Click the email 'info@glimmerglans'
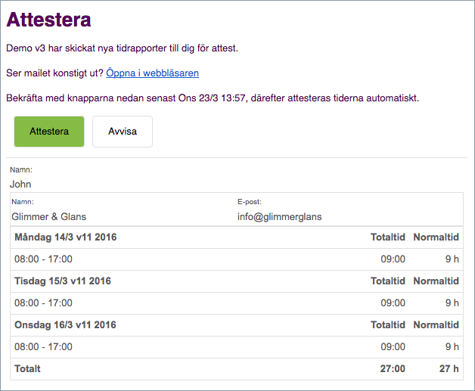 (280, 217)
